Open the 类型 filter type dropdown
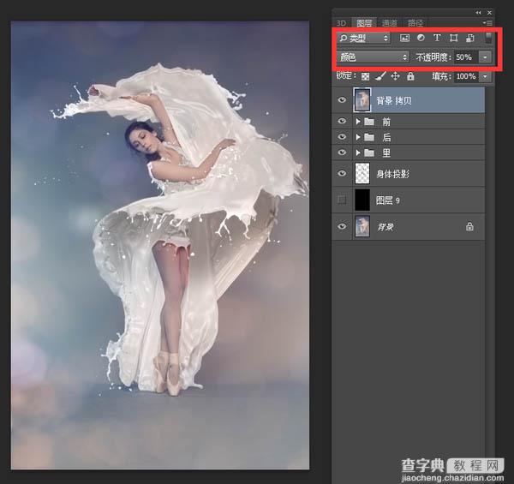Image resolution: width=514 pixels, height=484 pixels. pyautogui.click(x=364, y=38)
